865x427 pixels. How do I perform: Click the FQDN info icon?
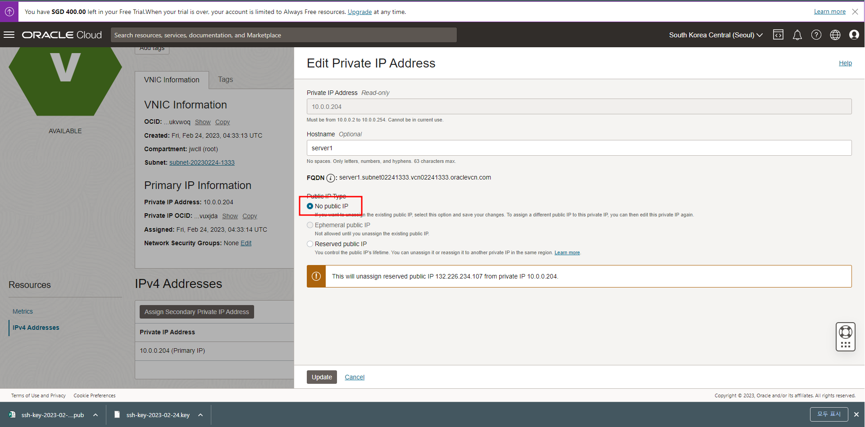click(x=330, y=178)
